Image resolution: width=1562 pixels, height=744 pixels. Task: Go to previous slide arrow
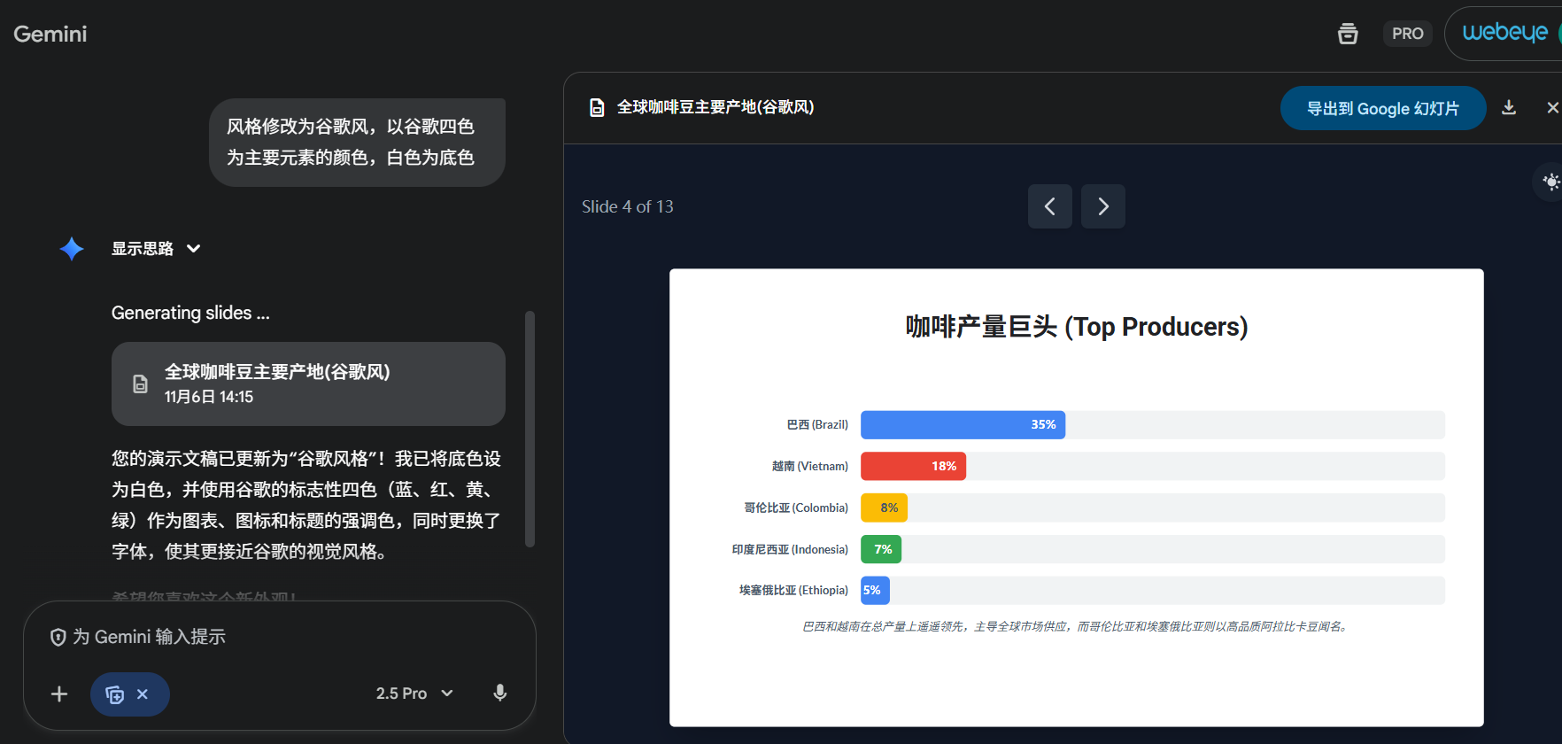pos(1049,206)
